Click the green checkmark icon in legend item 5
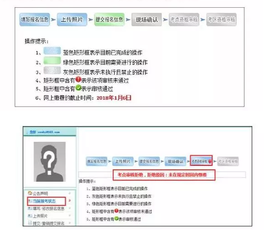 pos(78,87)
